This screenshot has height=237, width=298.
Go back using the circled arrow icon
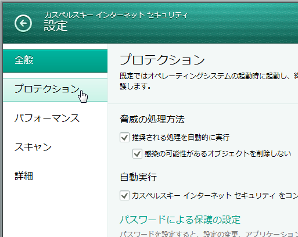(x=23, y=23)
